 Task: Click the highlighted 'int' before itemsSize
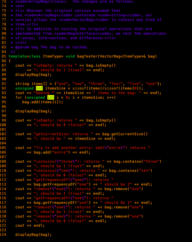click(39, 88)
